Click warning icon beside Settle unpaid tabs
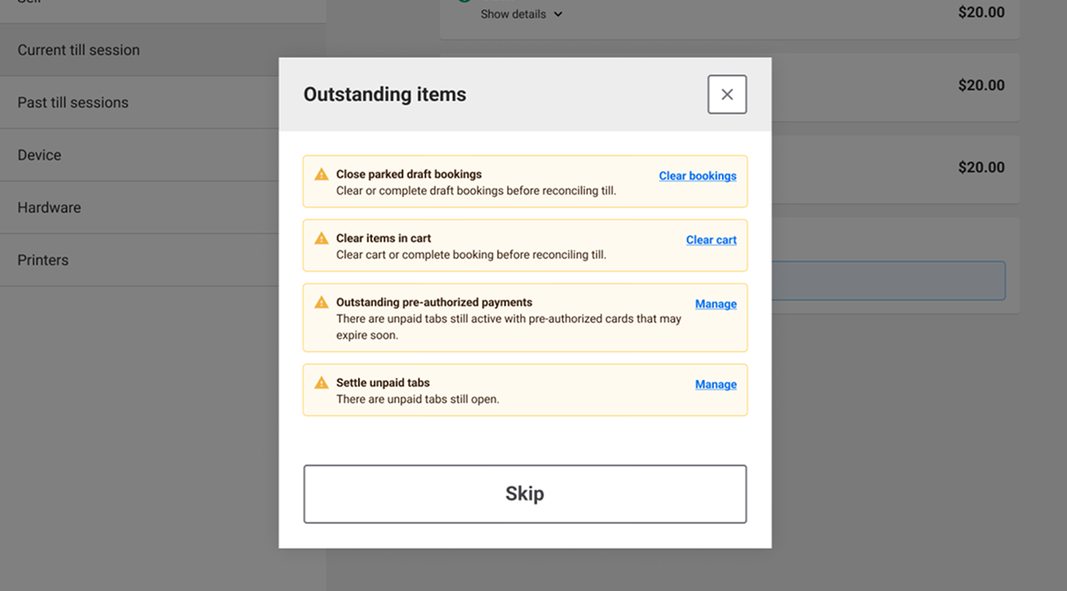1067x591 pixels. click(322, 383)
